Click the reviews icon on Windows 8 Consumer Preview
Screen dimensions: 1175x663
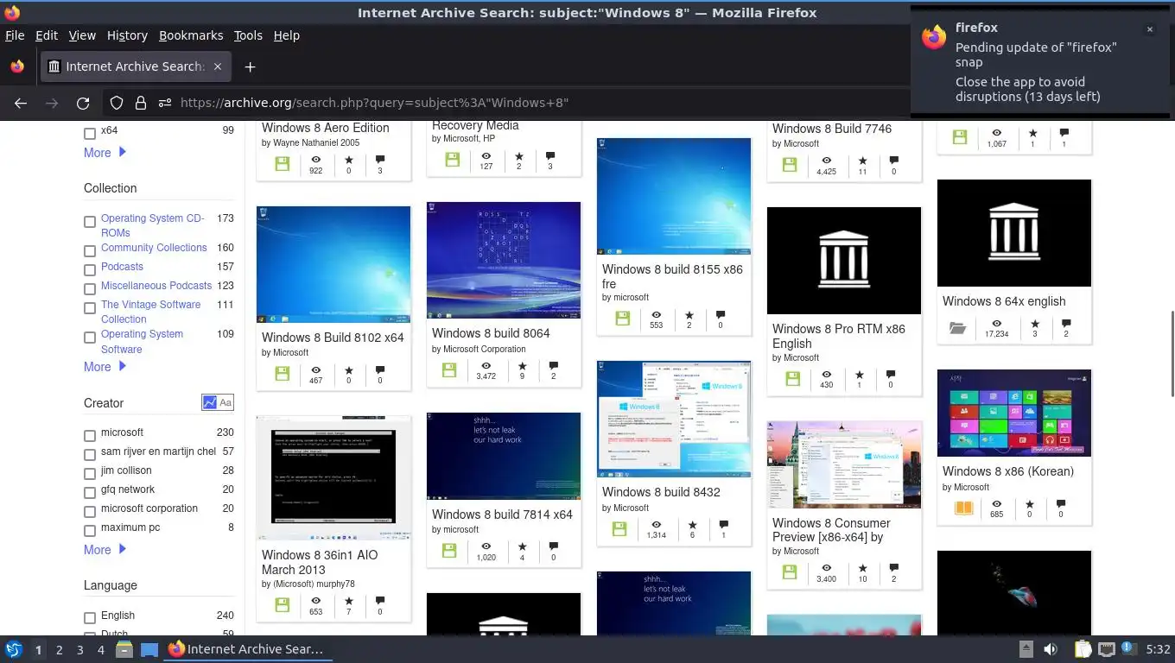point(894,568)
